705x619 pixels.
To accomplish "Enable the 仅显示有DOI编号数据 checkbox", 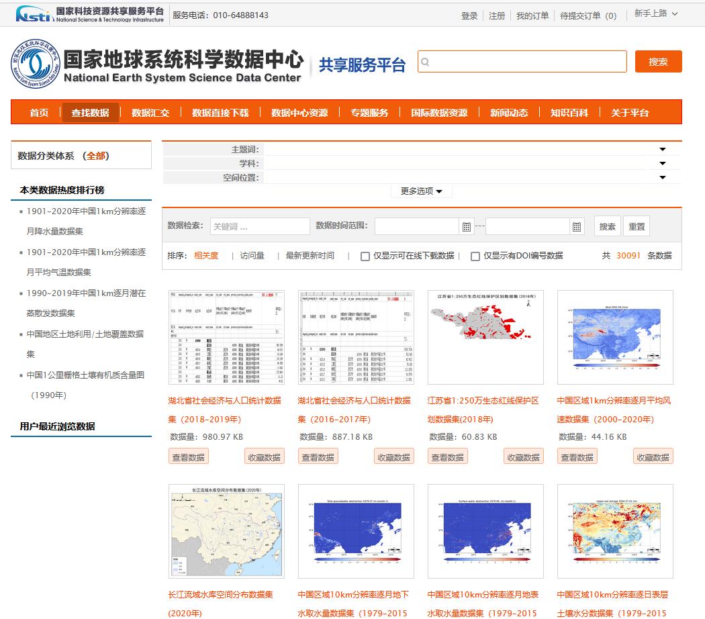I will point(477,256).
